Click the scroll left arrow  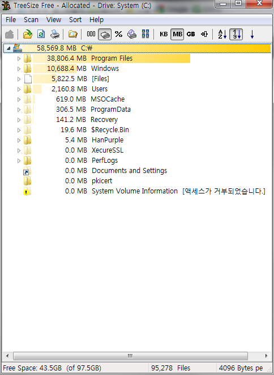(7, 356)
